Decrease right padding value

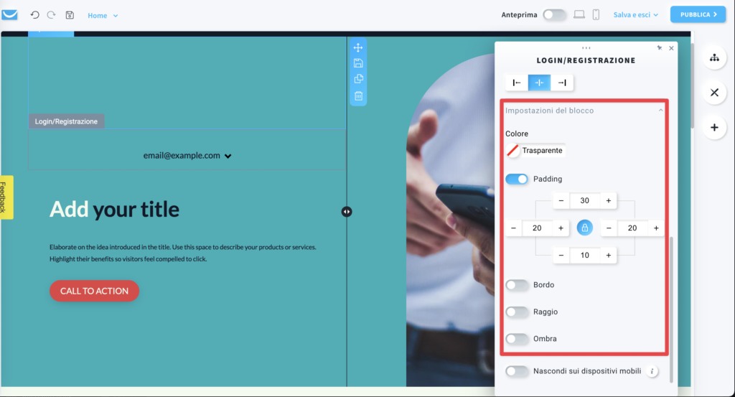tap(609, 228)
